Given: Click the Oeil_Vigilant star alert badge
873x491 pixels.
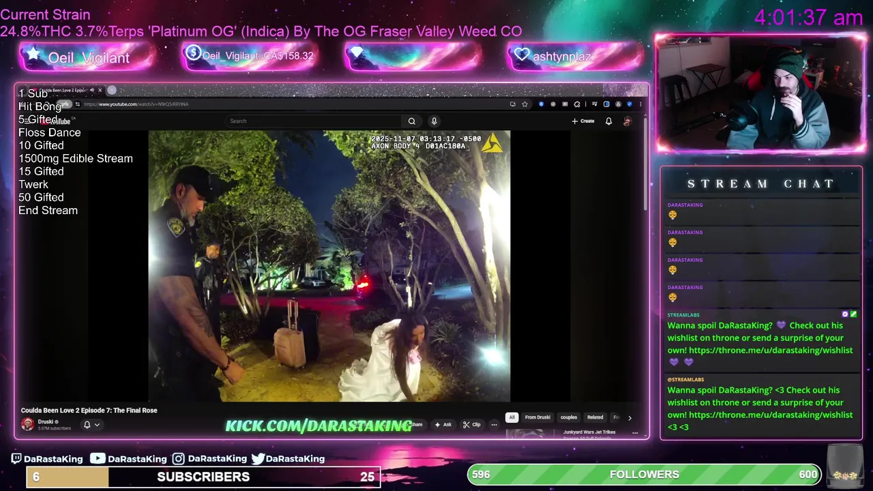Looking at the screenshot, I should (x=87, y=57).
